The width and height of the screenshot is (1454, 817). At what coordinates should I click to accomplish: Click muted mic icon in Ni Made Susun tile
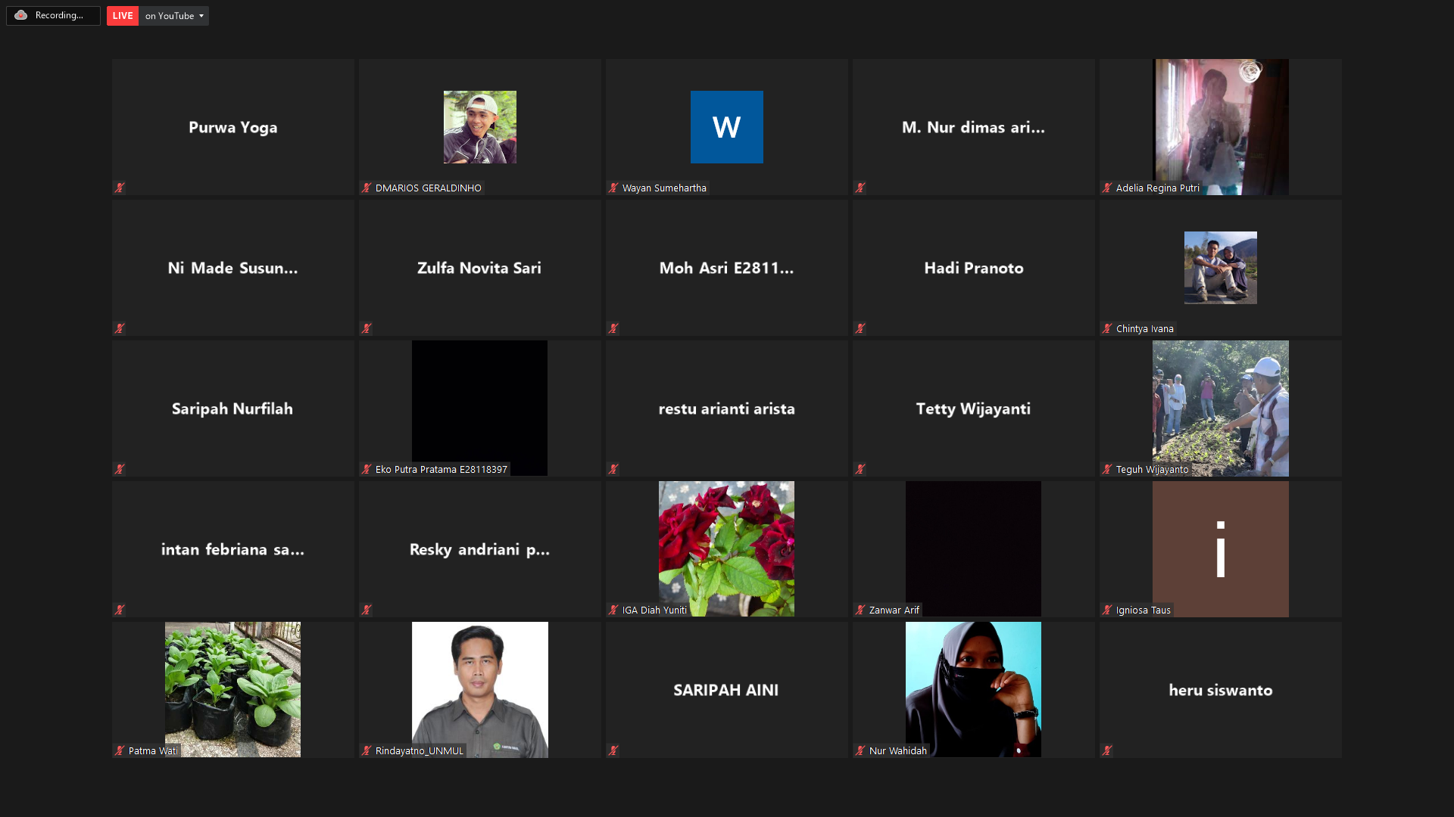click(x=120, y=328)
